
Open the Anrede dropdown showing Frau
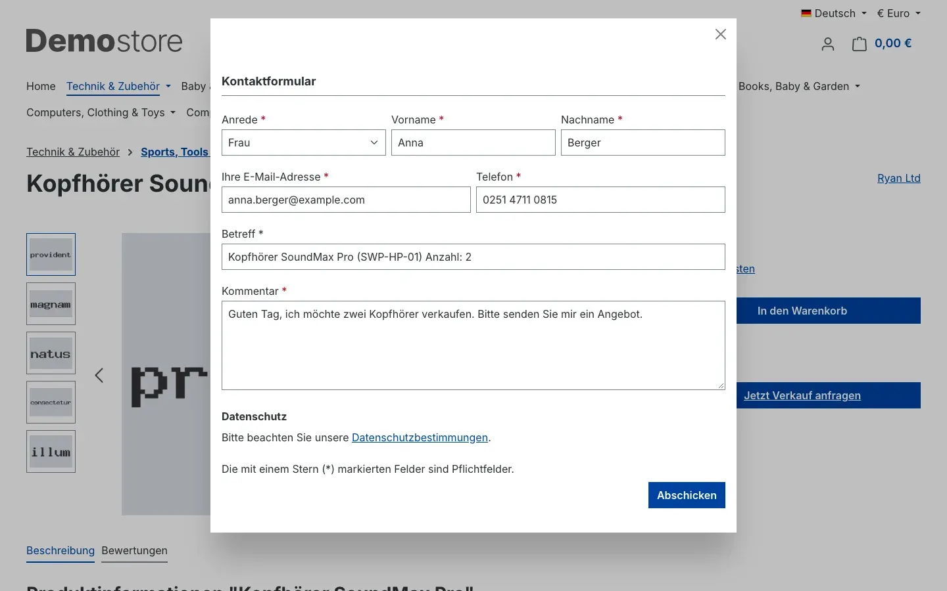304,142
